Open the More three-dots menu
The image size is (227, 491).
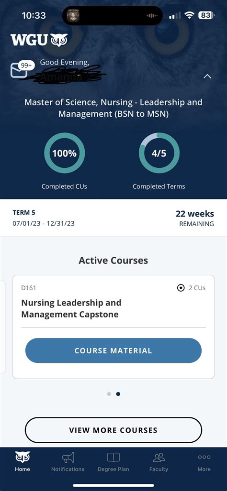[x=204, y=457]
